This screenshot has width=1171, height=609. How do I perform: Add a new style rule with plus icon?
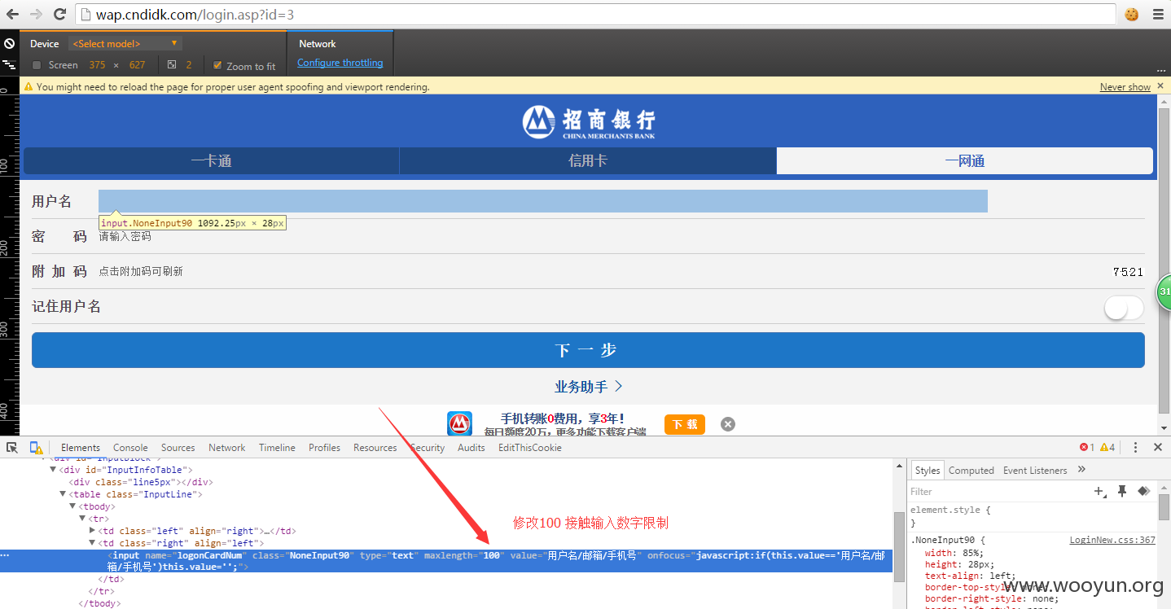pyautogui.click(x=1100, y=491)
